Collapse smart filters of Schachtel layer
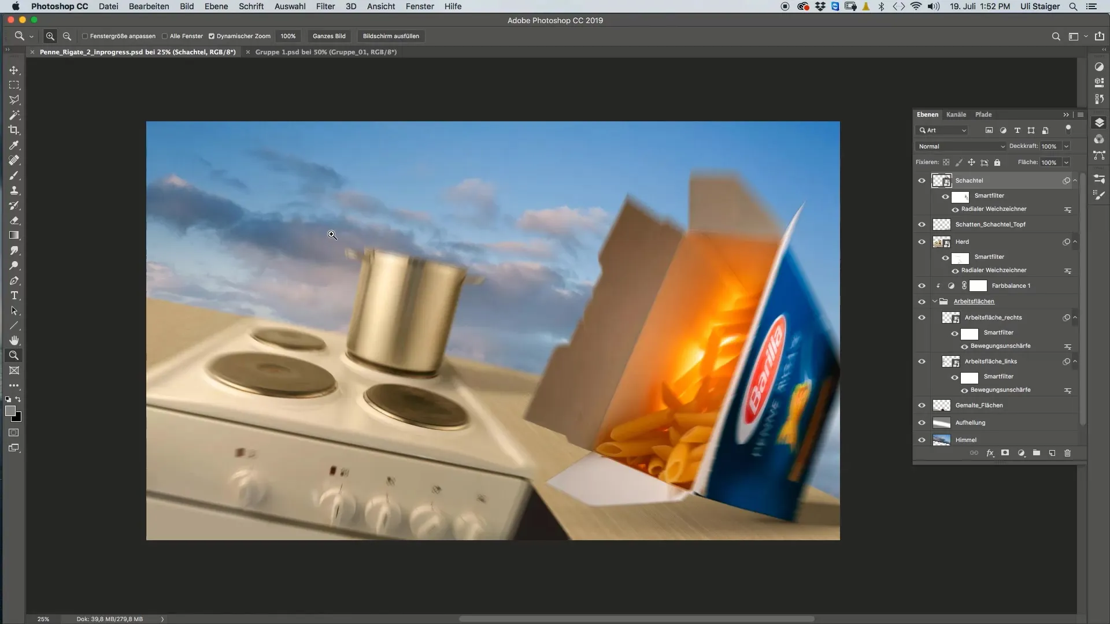 (x=1075, y=180)
